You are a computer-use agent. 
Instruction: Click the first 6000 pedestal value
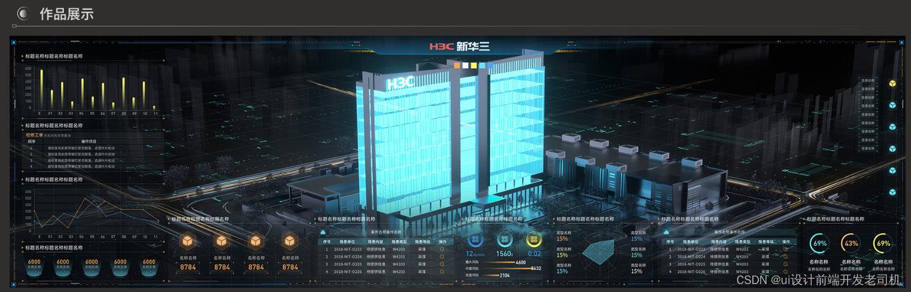34,262
